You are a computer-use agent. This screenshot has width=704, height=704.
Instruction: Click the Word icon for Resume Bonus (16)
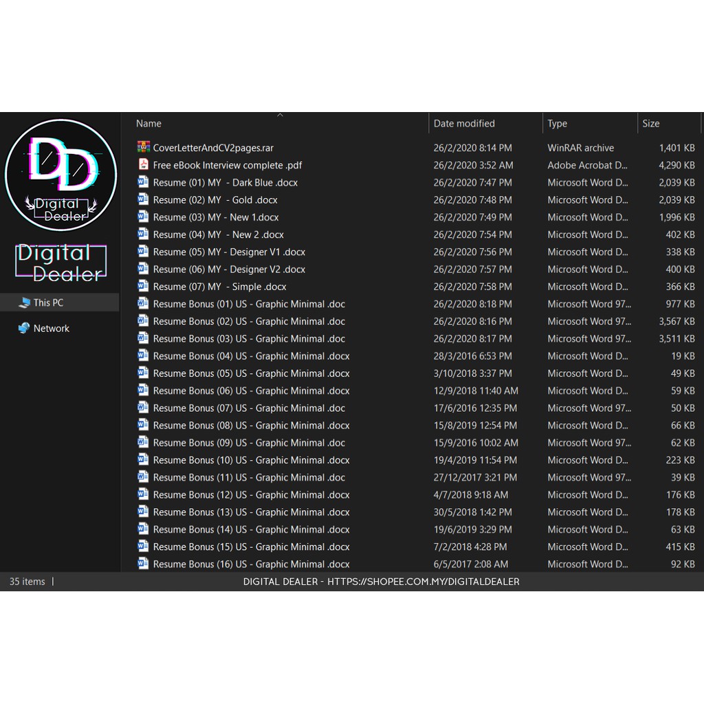[x=143, y=564]
